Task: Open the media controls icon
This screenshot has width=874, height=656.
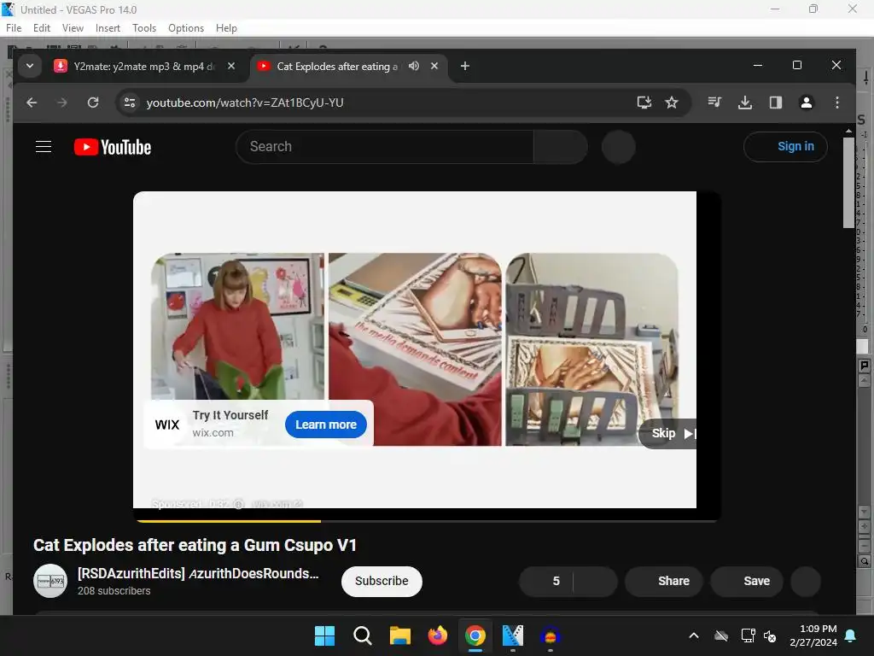Action: pyautogui.click(x=714, y=102)
